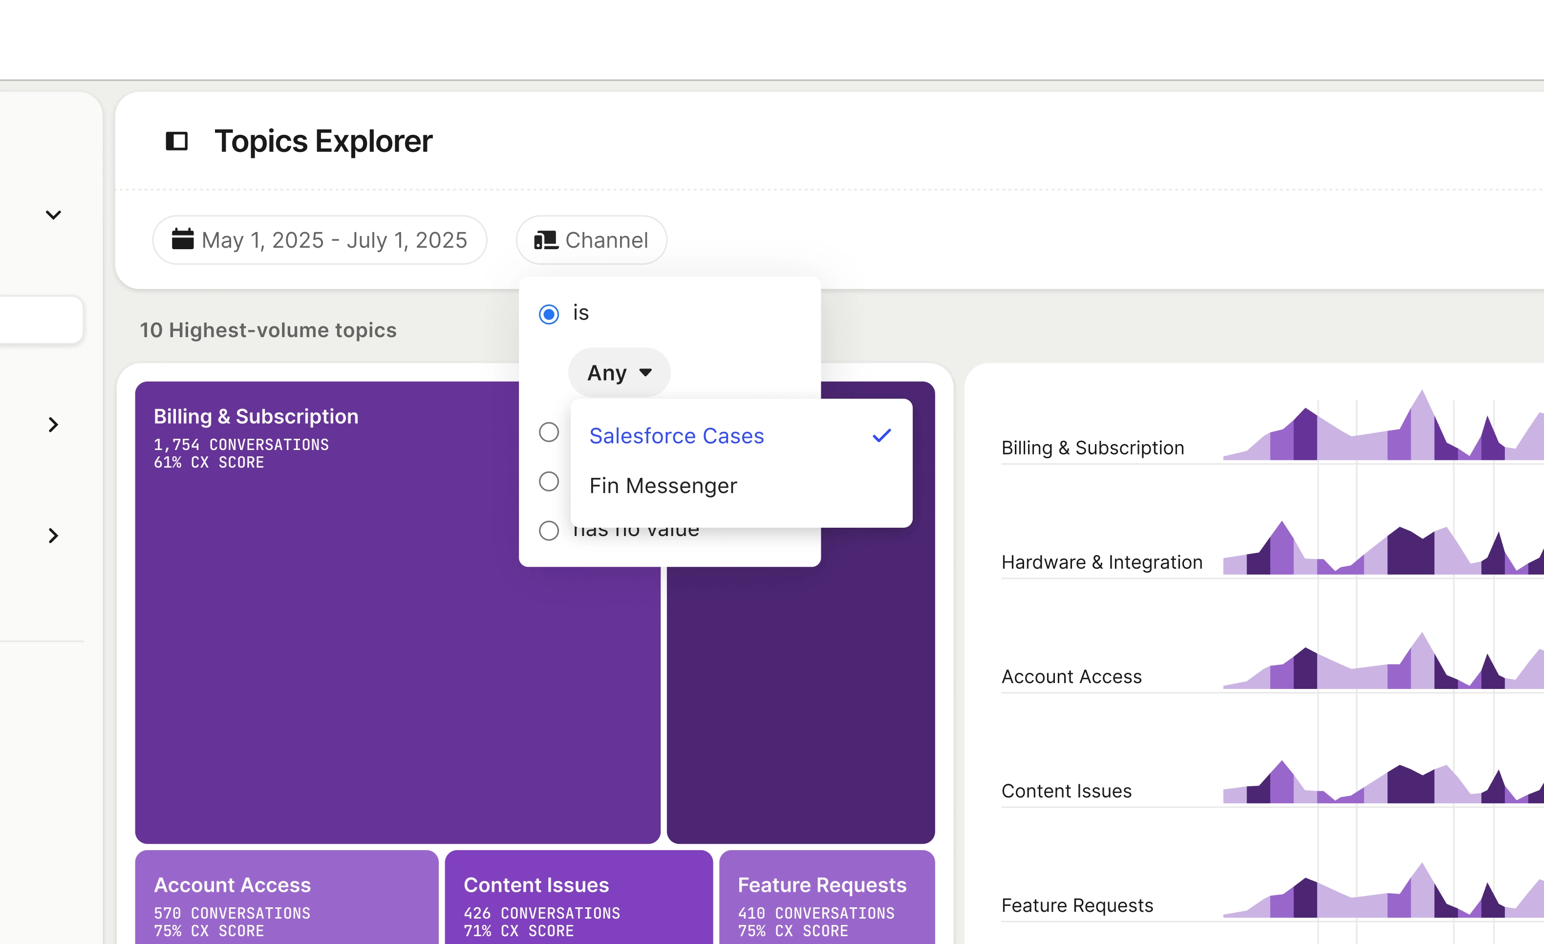Open the Account Access treemap tile
The height and width of the screenshot is (944, 1544).
click(286, 900)
